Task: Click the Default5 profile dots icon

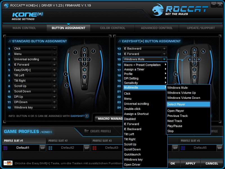Action: click(183, 148)
